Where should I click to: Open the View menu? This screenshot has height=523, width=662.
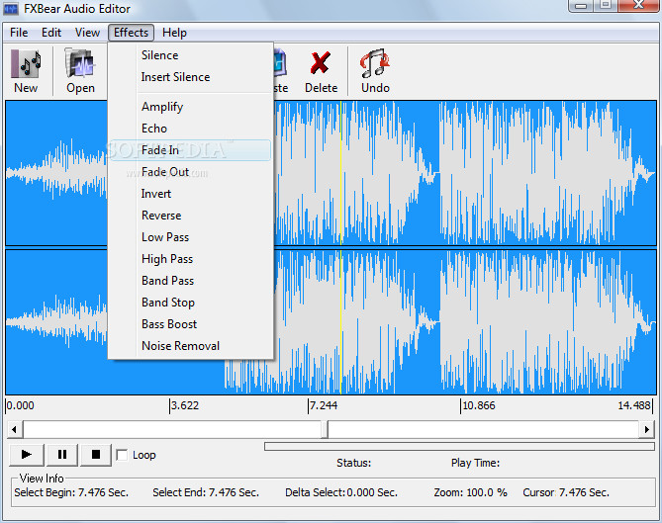(87, 33)
